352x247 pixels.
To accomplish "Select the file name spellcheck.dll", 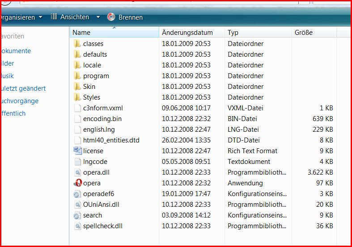I will [103, 226].
